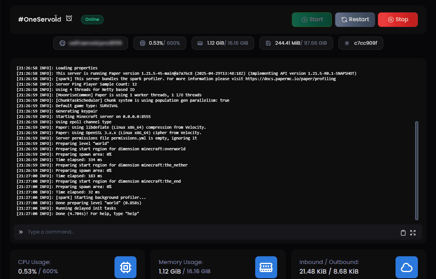Click the globe icon in address pill
The width and height of the screenshot is (436, 279).
click(x=62, y=43)
